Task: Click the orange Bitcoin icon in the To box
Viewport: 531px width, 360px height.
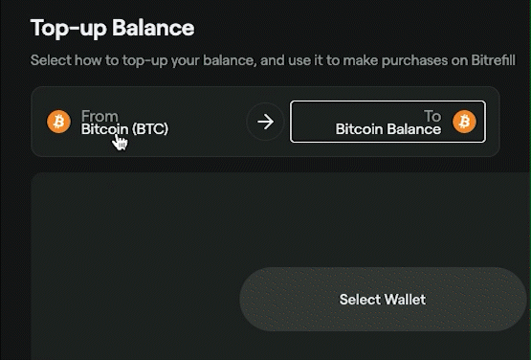Action: [464, 122]
